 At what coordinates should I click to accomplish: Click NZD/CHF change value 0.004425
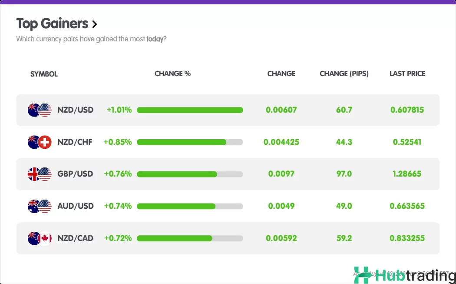(281, 142)
